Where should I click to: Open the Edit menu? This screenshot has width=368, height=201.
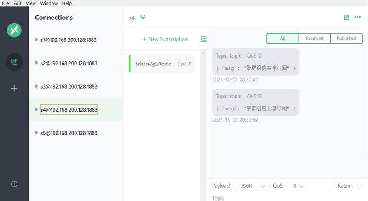17,3
